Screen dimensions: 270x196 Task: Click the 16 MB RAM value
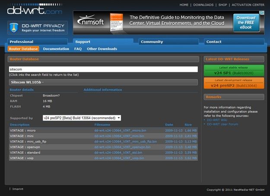click(x=48, y=101)
